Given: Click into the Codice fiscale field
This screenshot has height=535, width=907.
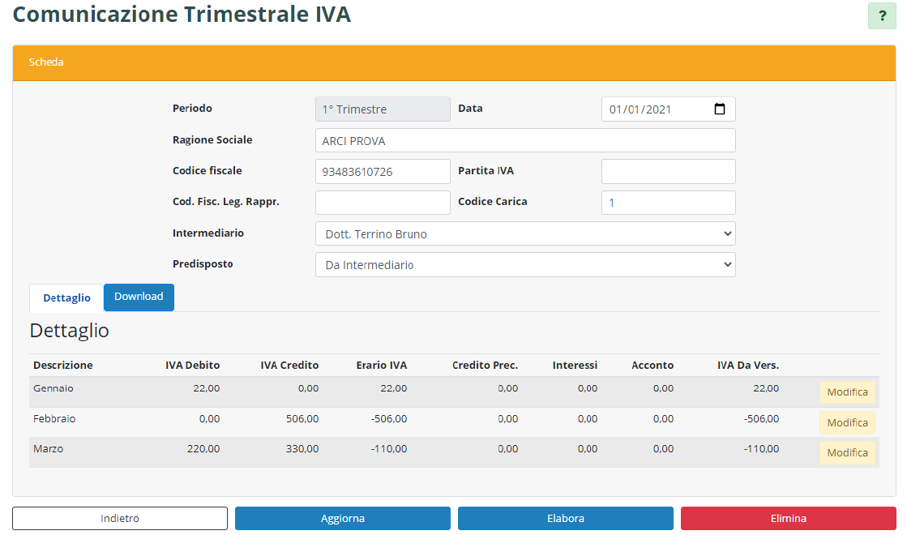Looking at the screenshot, I should [x=382, y=172].
